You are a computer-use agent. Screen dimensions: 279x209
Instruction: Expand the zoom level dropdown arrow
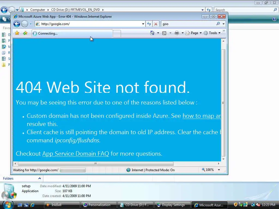tap(219, 170)
